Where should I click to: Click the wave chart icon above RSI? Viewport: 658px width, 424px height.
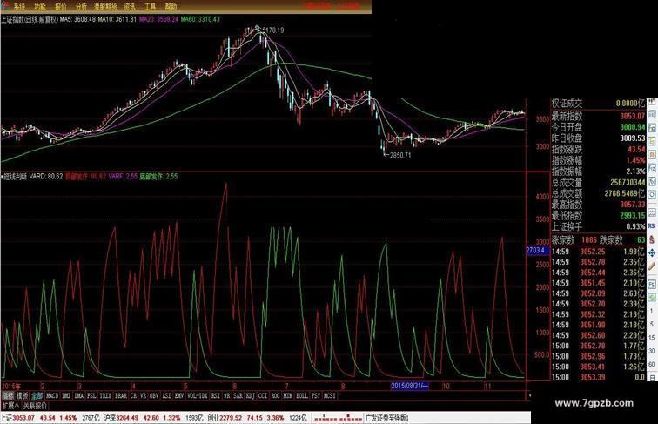(652, 212)
